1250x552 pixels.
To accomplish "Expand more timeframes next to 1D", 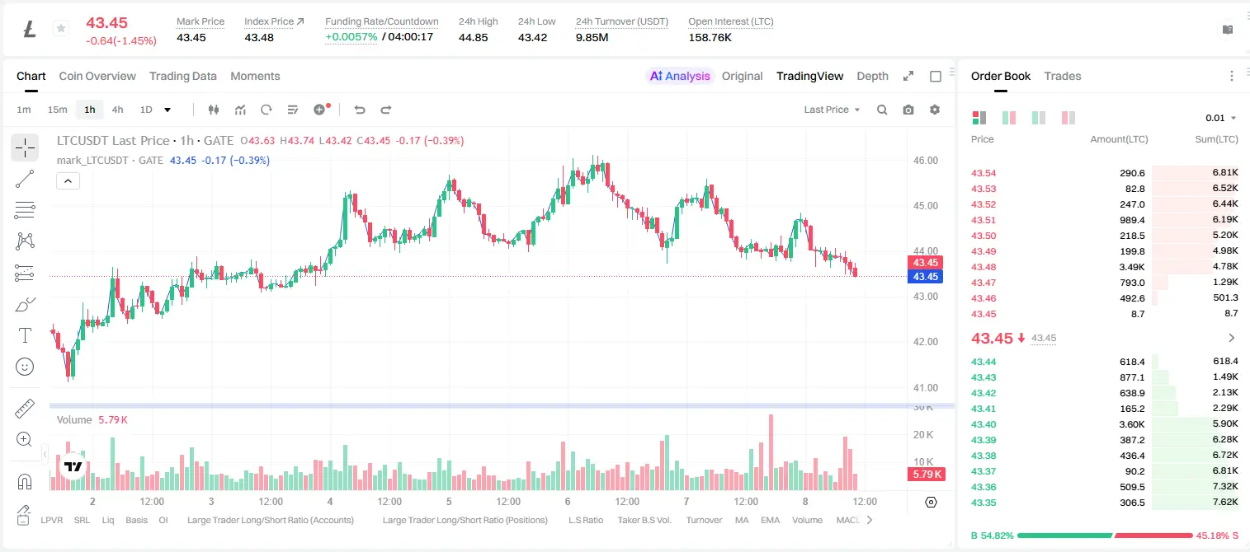I will 167,110.
